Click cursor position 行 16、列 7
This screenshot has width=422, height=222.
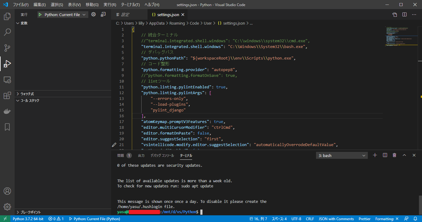coord(258,219)
